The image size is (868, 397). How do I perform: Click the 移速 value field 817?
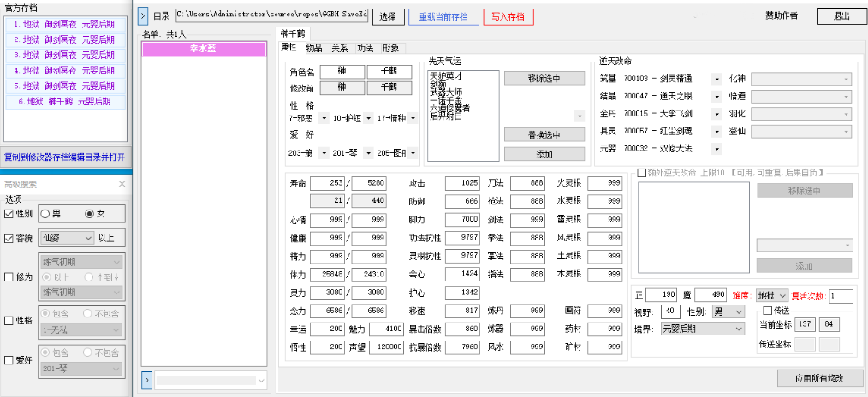(462, 311)
